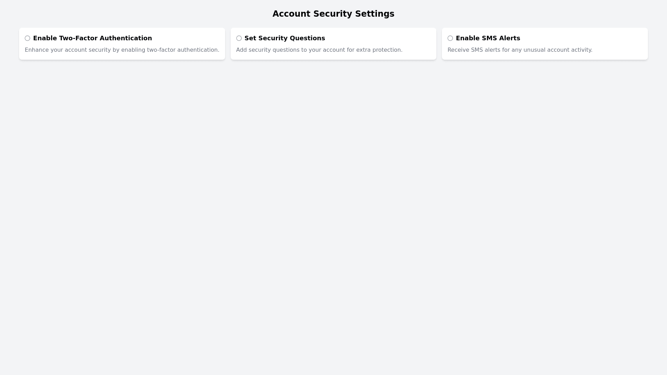Click the description starting "Receive SMS alerts"

click(520, 50)
